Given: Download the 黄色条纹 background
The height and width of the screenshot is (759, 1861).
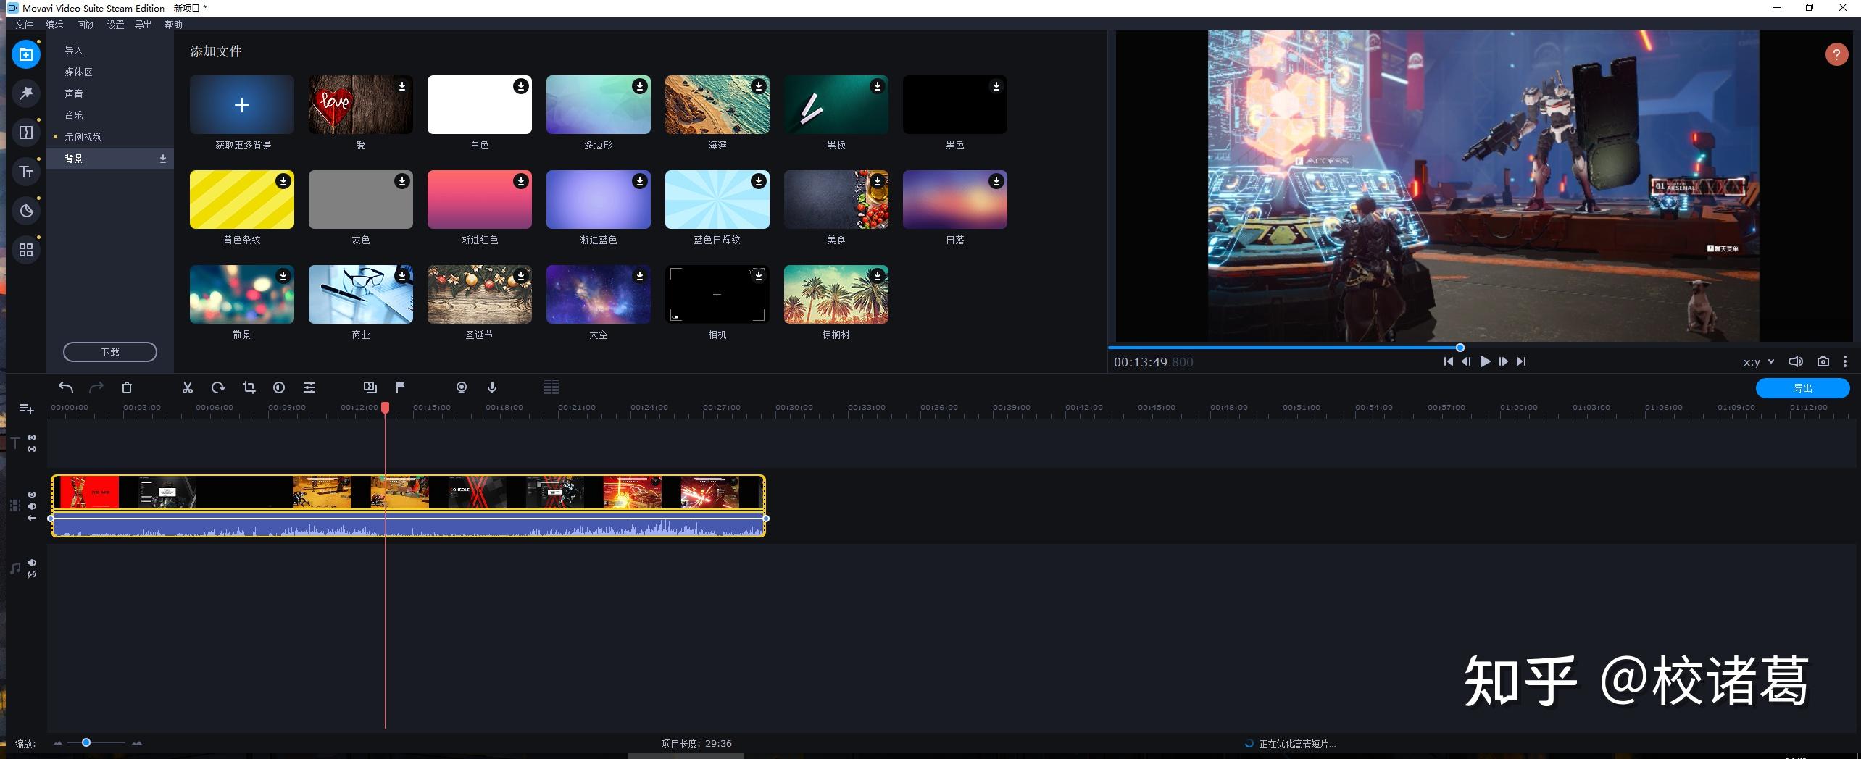Looking at the screenshot, I should (x=283, y=181).
